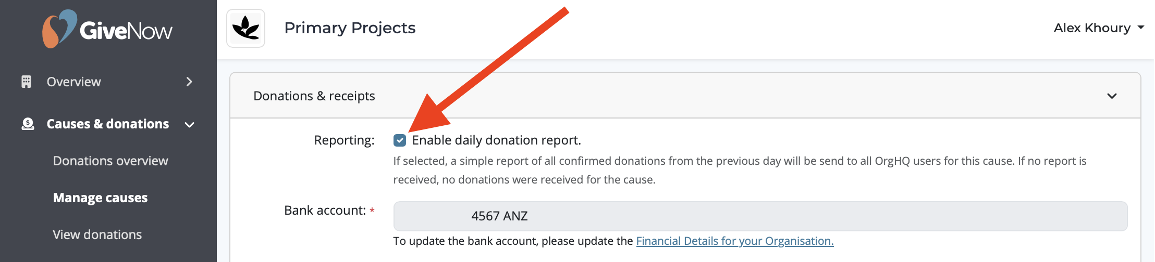This screenshot has width=1155, height=262.
Task: Expand the Overview chevron arrow
Action: coord(189,82)
